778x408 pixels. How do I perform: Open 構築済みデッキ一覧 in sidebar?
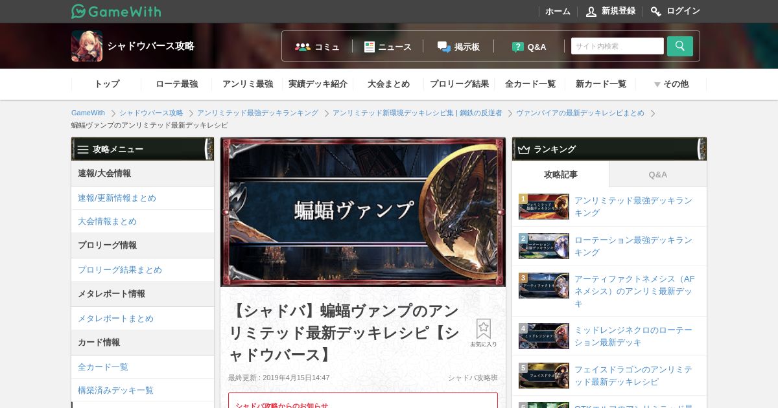[143, 391]
